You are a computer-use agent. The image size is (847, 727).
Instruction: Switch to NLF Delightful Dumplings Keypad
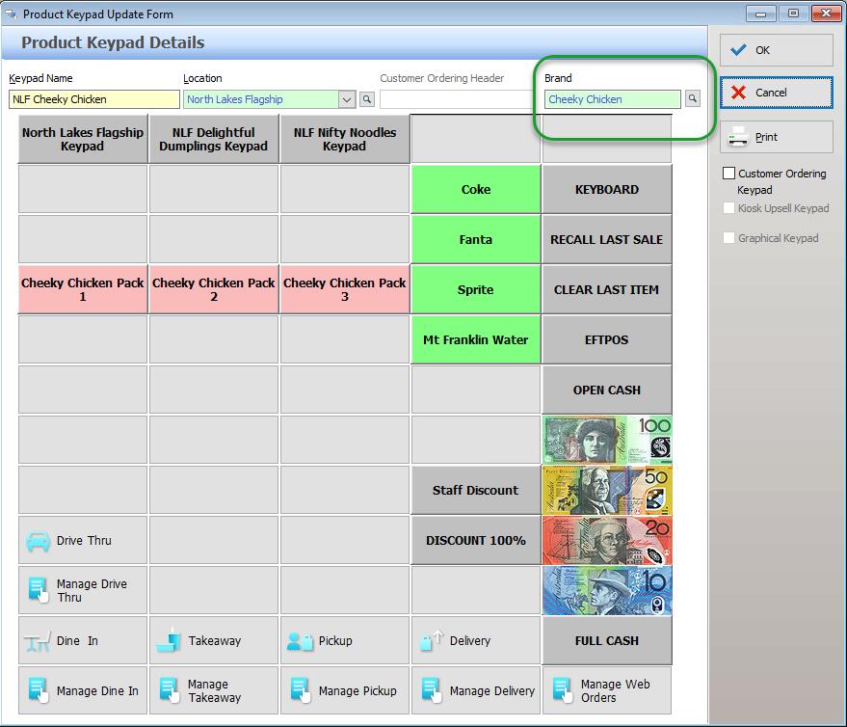[x=214, y=140]
